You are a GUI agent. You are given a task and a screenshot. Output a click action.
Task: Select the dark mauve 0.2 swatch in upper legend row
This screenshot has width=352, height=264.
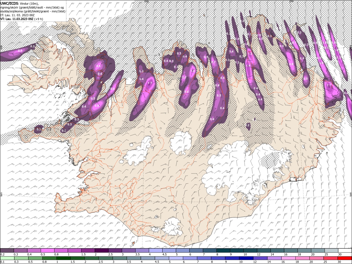click(x=7, y=250)
